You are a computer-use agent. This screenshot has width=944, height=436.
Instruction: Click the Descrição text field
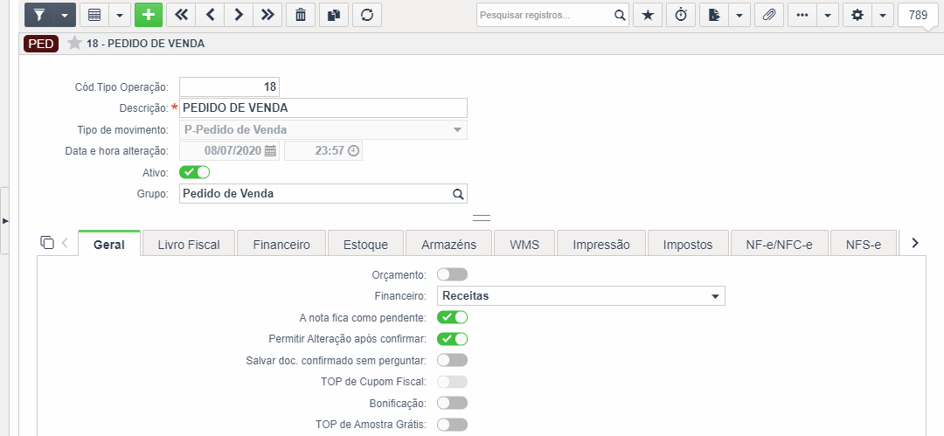(x=323, y=107)
